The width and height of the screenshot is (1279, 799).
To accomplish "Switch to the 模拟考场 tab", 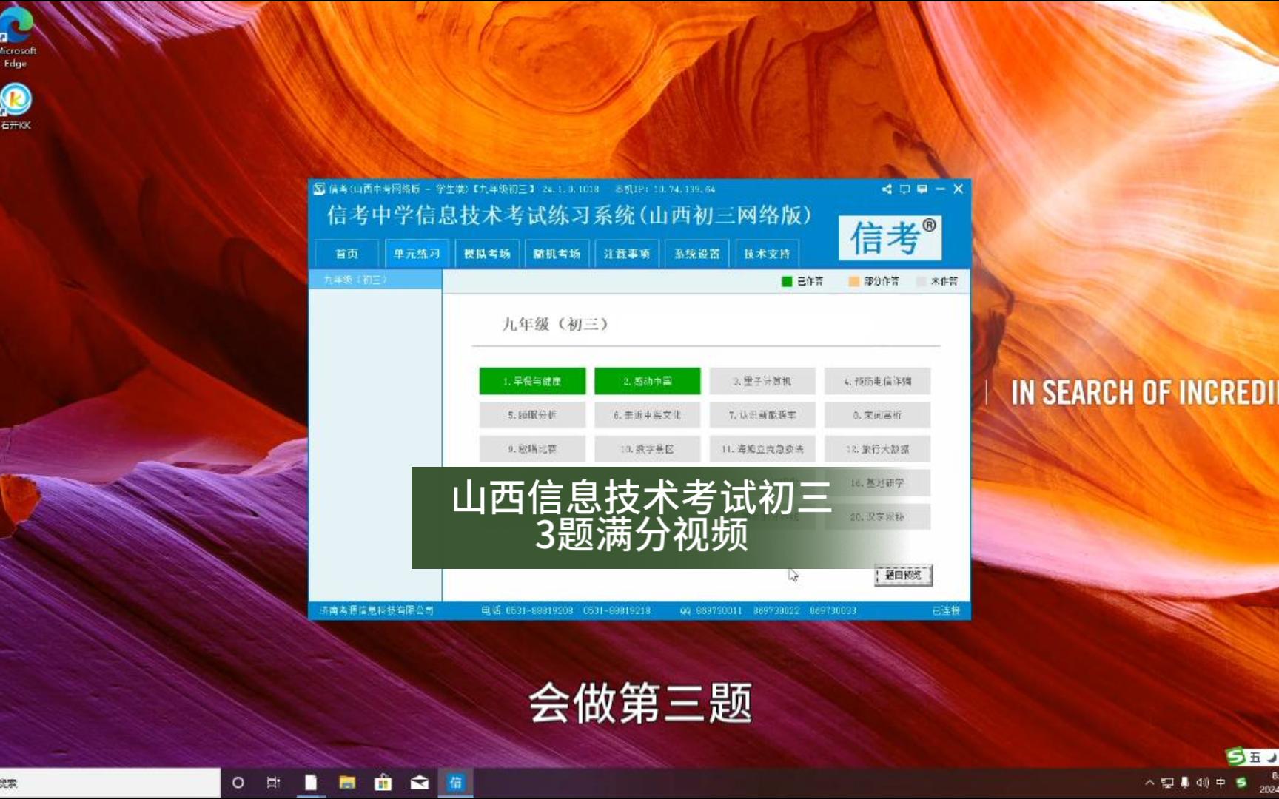I will 486,253.
